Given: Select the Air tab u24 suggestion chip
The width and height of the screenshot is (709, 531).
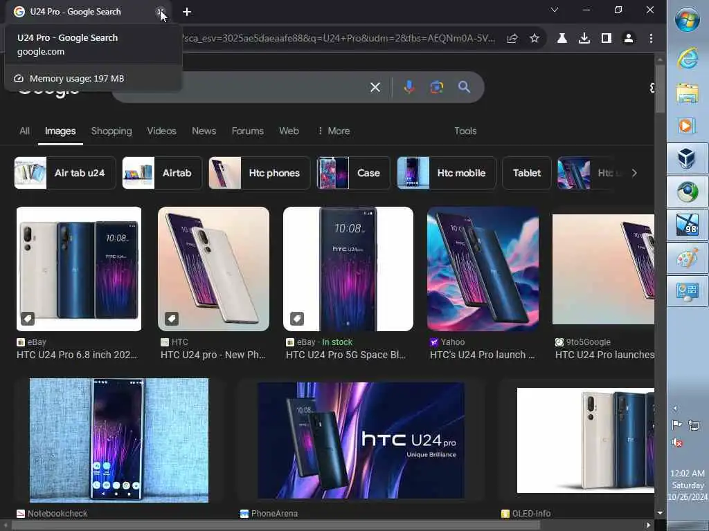Looking at the screenshot, I should click(x=64, y=173).
